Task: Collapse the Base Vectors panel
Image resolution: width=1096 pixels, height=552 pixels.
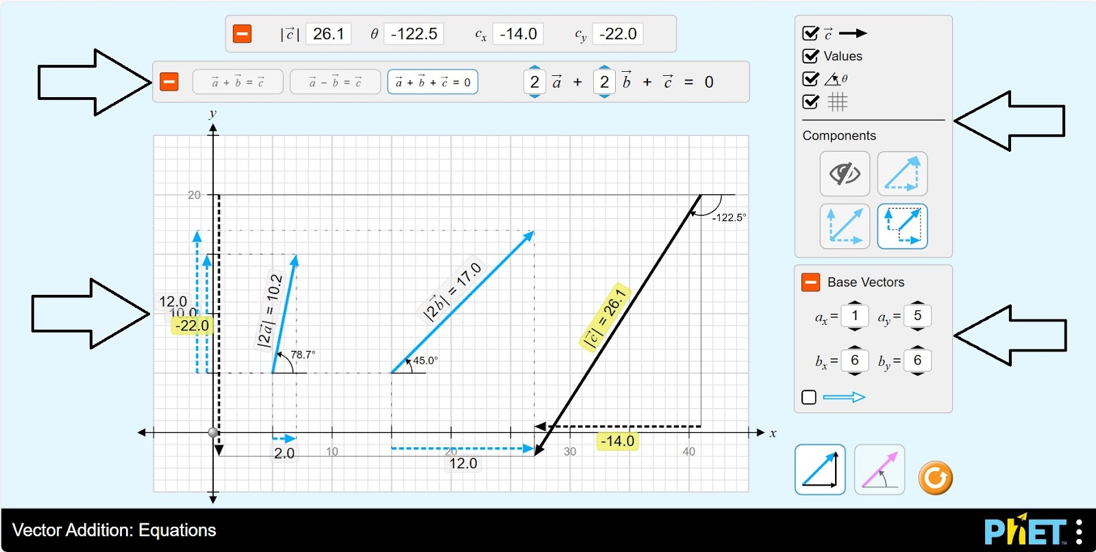Action: click(x=810, y=282)
